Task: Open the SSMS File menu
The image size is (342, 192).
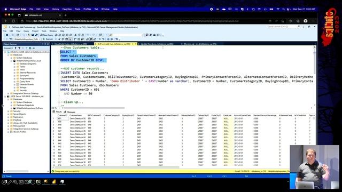Action: coord(5,31)
